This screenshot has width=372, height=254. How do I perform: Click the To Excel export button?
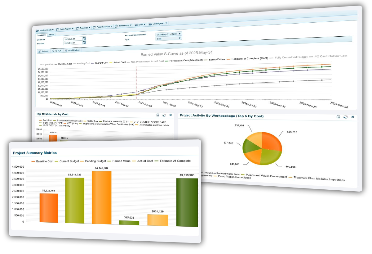click(44, 51)
